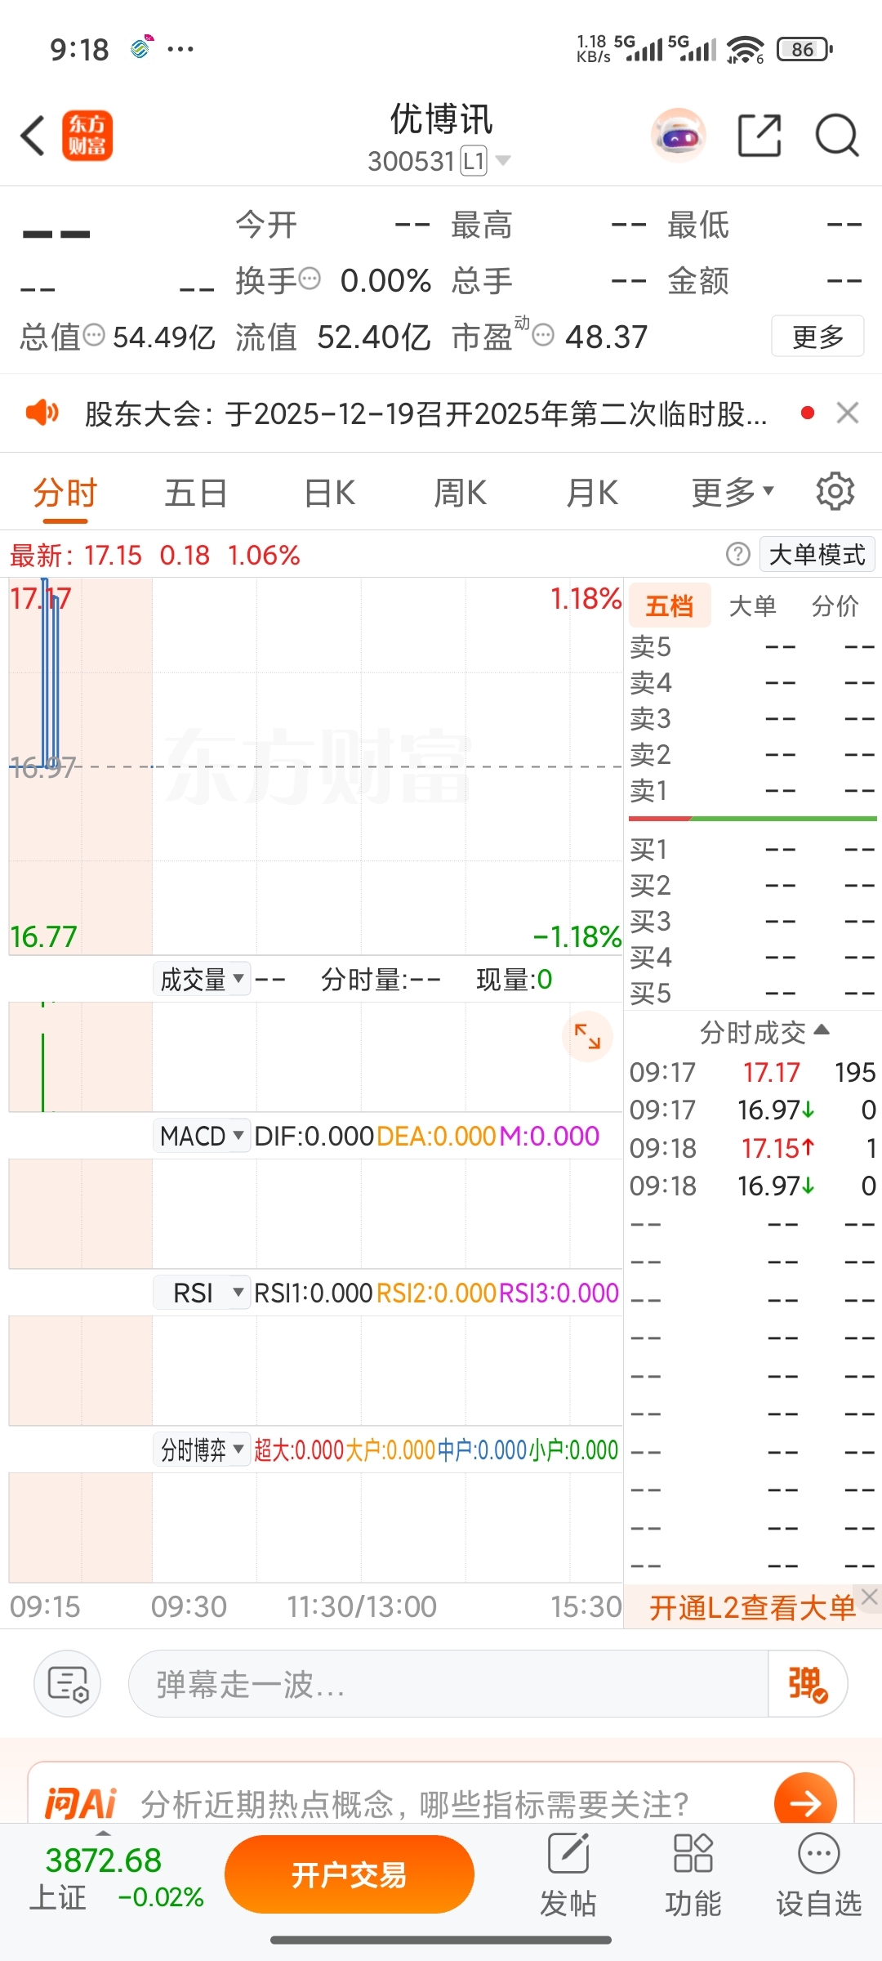Open the 发帖 post icon
This screenshot has width=882, height=1961.
point(568,1876)
